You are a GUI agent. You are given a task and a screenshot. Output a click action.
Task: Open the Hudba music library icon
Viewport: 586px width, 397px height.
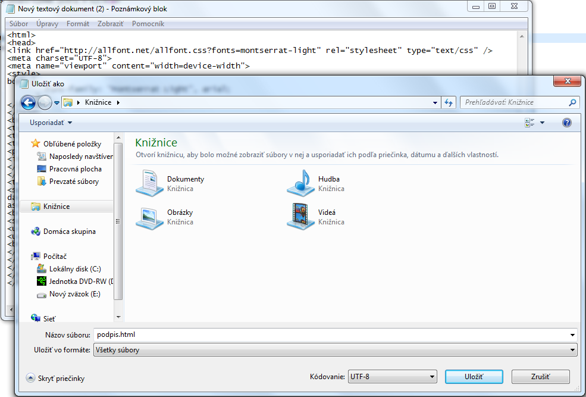pos(301,183)
